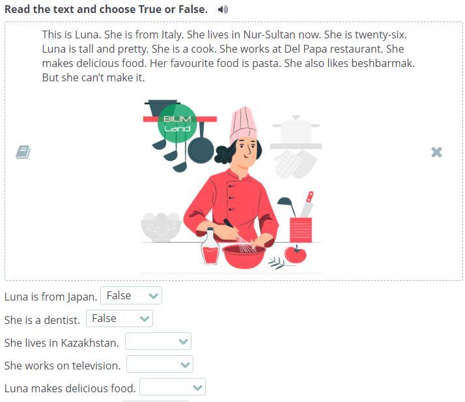Viewport: 465px width, 402px height.
Task: Click the reading passage about Luna
Action: 229,56
